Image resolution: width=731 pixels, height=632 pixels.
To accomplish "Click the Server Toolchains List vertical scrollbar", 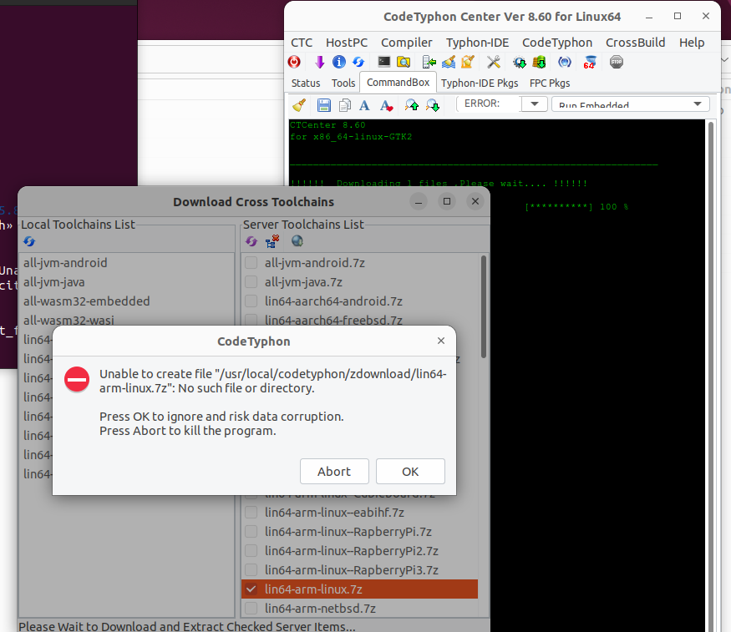I will click(484, 307).
